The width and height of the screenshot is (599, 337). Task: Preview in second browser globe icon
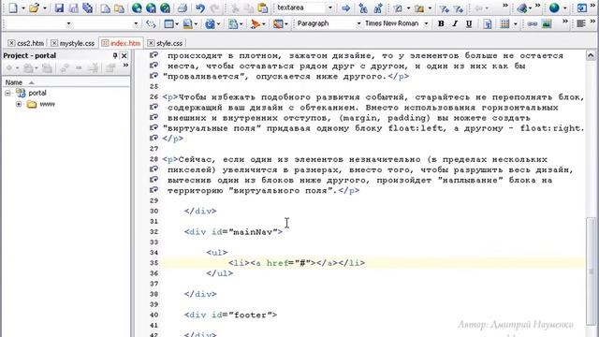[x=151, y=7]
